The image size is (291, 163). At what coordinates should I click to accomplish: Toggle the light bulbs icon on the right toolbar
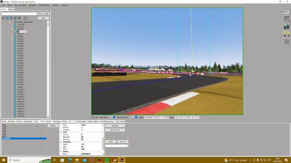tap(286, 34)
